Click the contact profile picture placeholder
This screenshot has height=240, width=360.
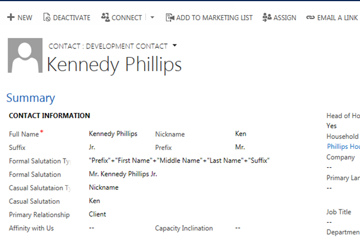[x=25, y=55]
